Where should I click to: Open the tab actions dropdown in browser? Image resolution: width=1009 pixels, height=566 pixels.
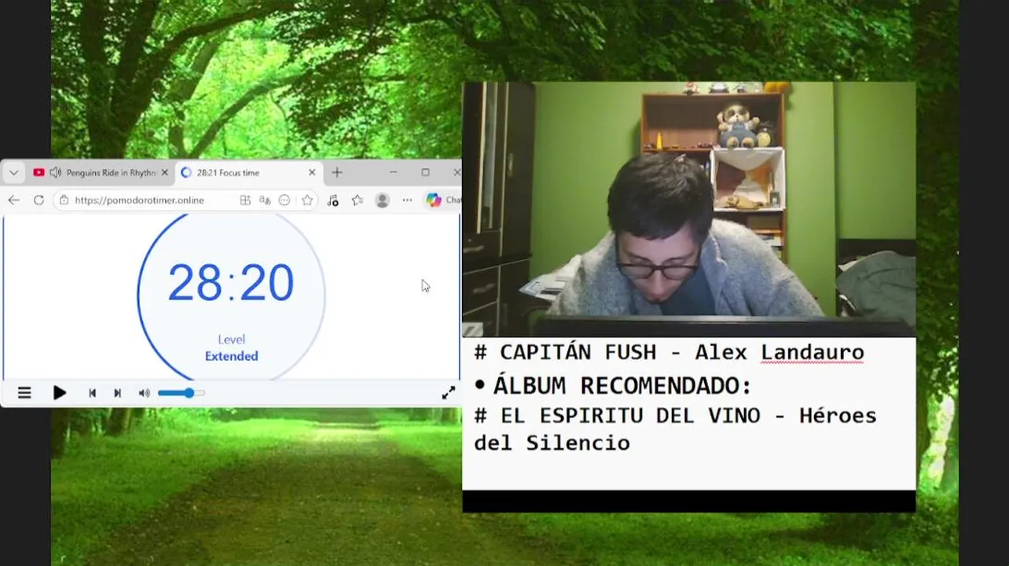(13, 172)
